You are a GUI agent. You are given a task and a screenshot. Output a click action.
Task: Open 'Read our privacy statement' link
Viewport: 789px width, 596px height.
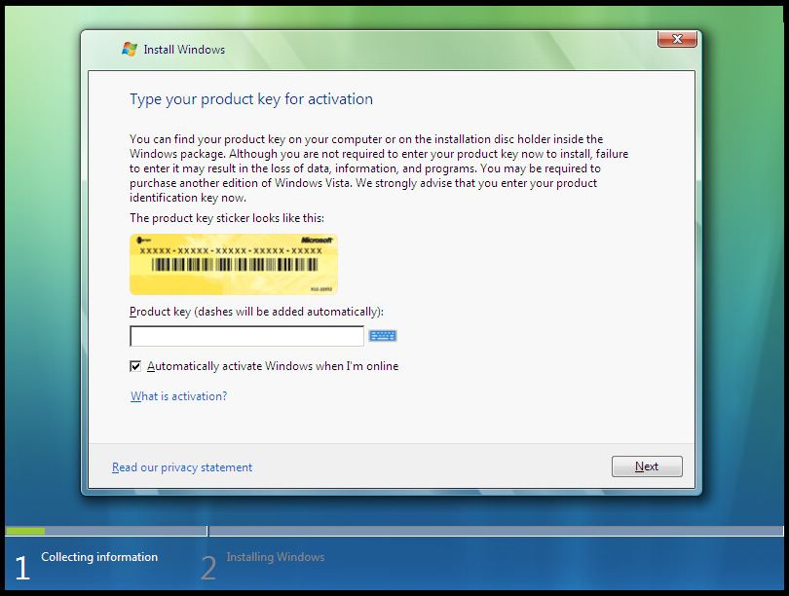[x=182, y=467]
